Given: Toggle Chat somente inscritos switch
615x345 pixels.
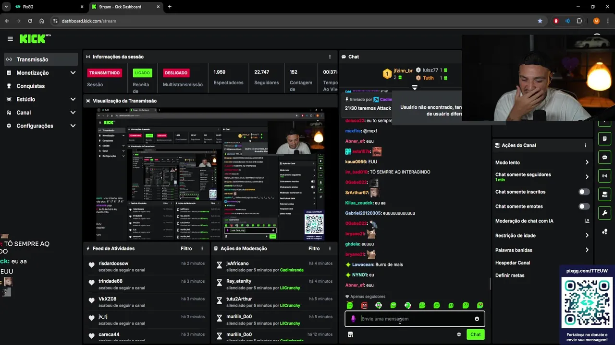Looking at the screenshot, I should click(584, 192).
